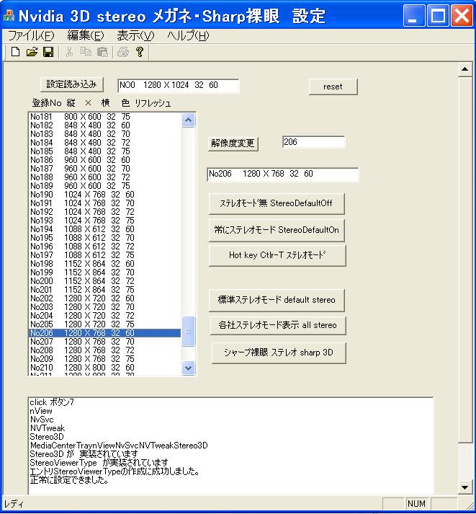This screenshot has height=514, width=476.
Task: Select list row No197 1088 X 612 75
Action: pos(104,255)
